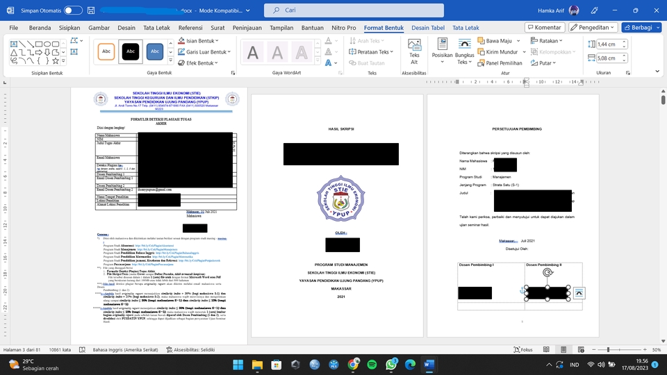Screen dimensions: 667x375
Task: Click the 50% zoom level
Action: pyautogui.click(x=657, y=350)
